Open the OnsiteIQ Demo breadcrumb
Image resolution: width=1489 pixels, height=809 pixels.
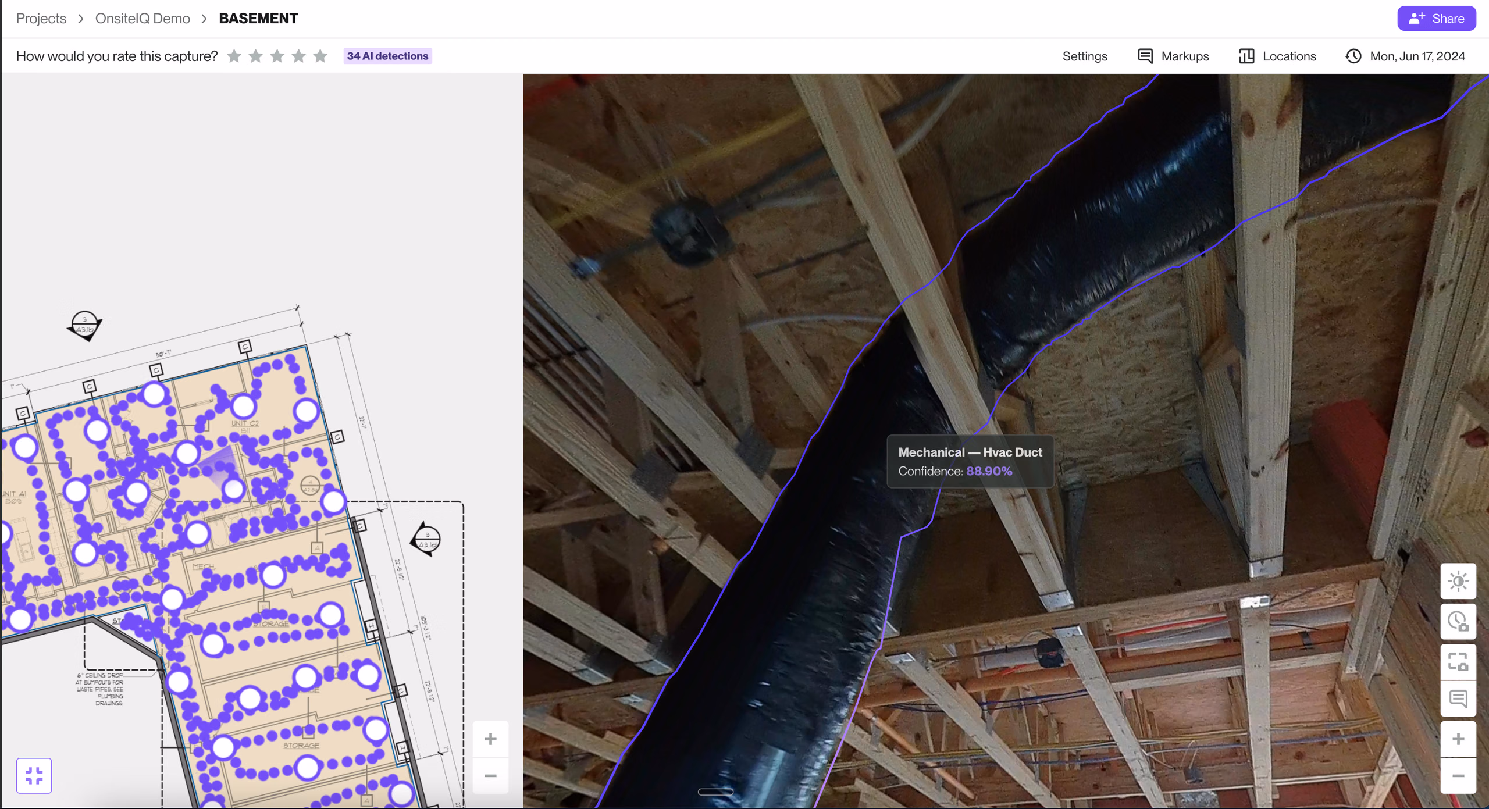(x=143, y=19)
